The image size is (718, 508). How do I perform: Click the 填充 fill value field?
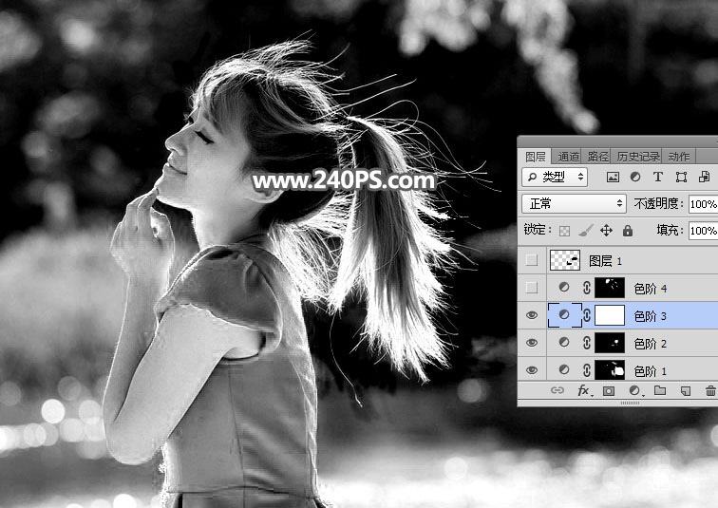[x=704, y=230]
